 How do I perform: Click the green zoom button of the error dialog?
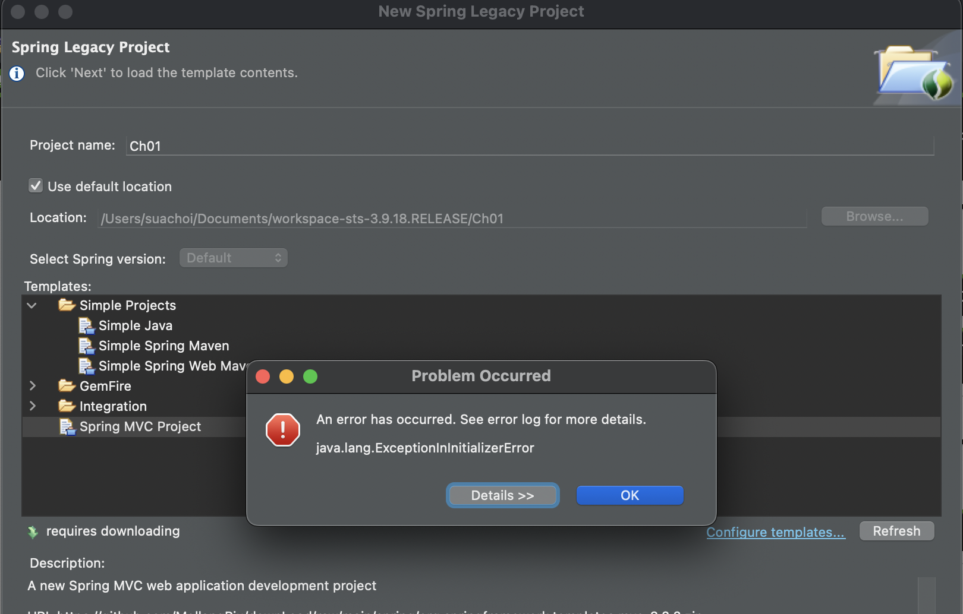point(310,376)
